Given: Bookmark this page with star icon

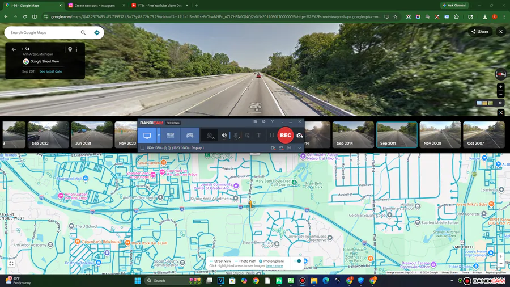Looking at the screenshot, I should 395,16.
